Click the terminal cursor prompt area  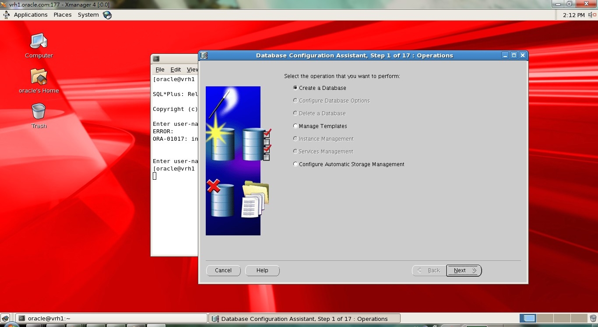click(x=155, y=176)
